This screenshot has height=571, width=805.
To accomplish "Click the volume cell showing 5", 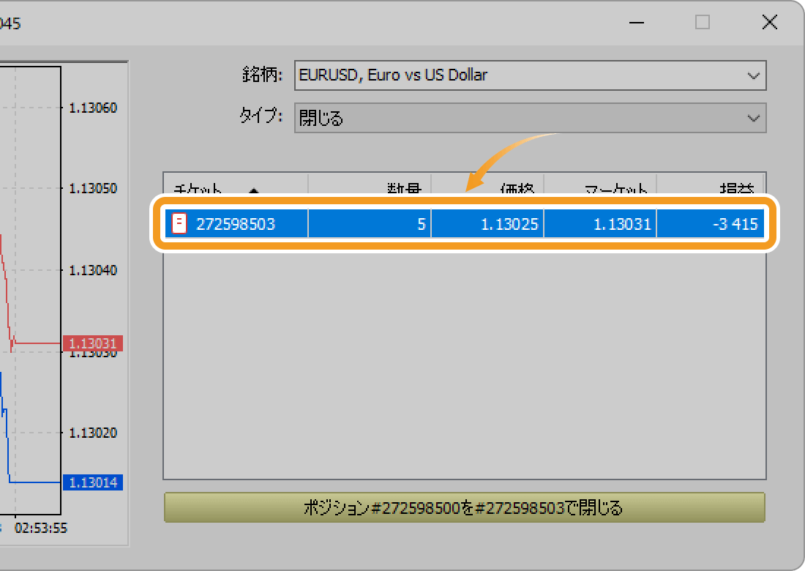I will (370, 224).
